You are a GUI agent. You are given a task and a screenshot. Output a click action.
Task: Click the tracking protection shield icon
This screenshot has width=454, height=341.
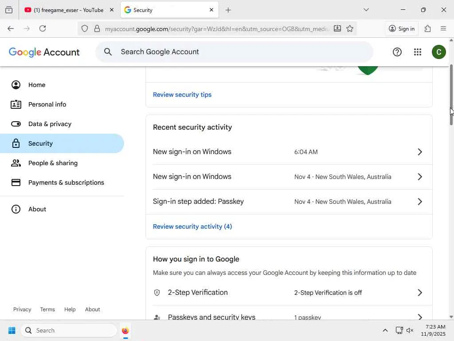click(85, 28)
